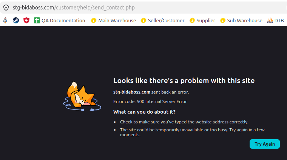Click the "Check to make sure" bullet text
This screenshot has height=160, width=287.
click(184, 122)
